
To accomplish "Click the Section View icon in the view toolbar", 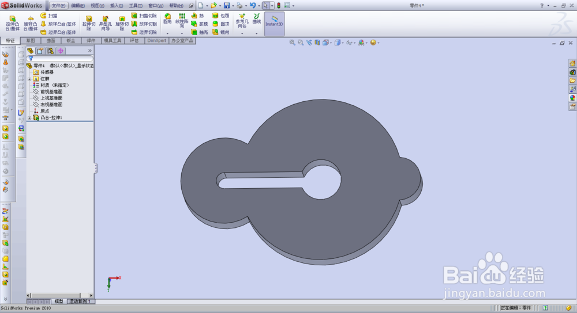I will click(x=317, y=43).
